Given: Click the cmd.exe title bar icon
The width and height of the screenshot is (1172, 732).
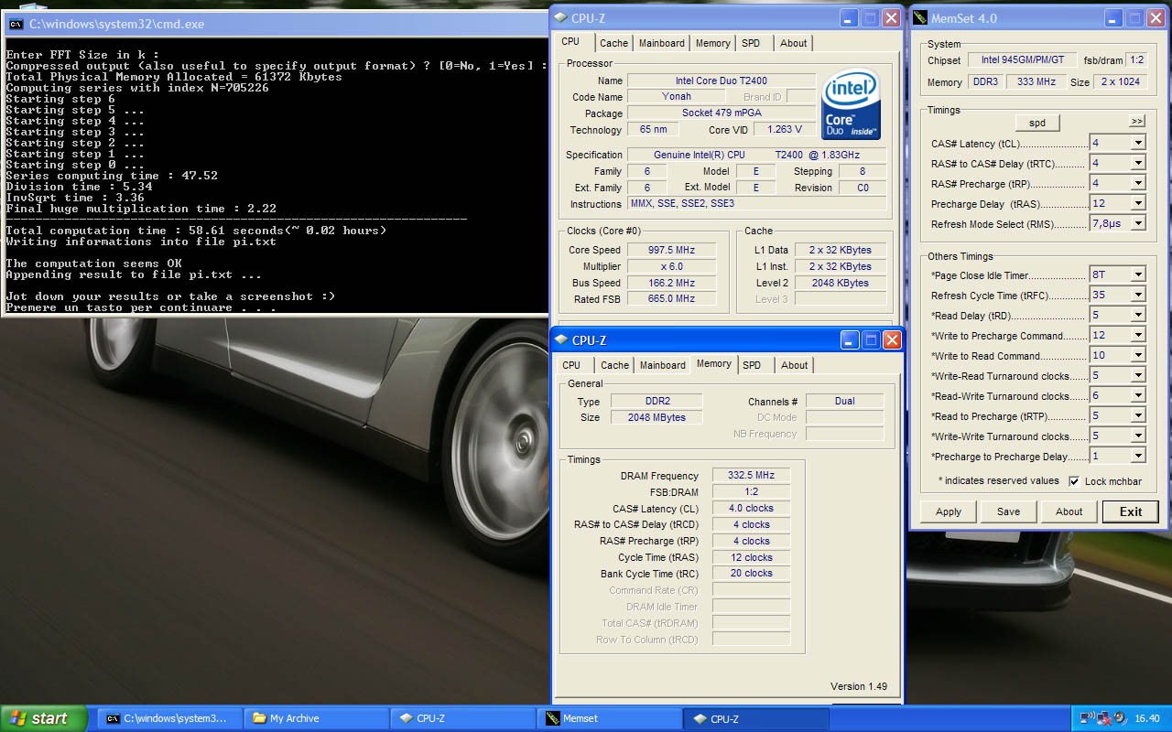Looking at the screenshot, I should coord(16,25).
